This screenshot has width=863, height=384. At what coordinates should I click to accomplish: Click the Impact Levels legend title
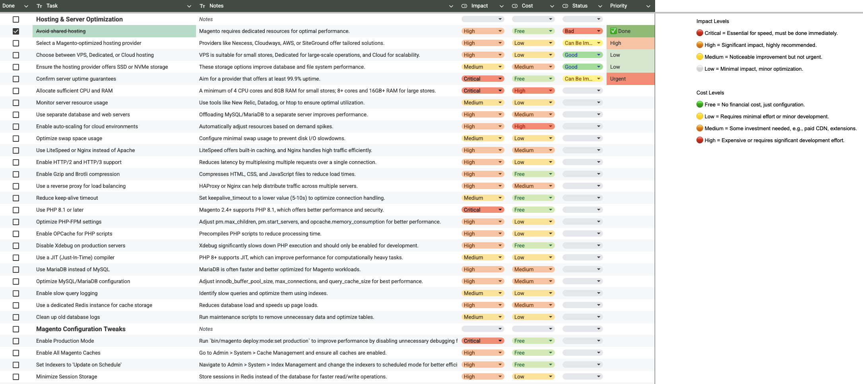click(713, 21)
